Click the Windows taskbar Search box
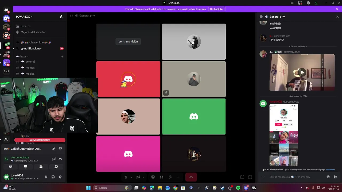342x192 pixels. [x=112, y=188]
